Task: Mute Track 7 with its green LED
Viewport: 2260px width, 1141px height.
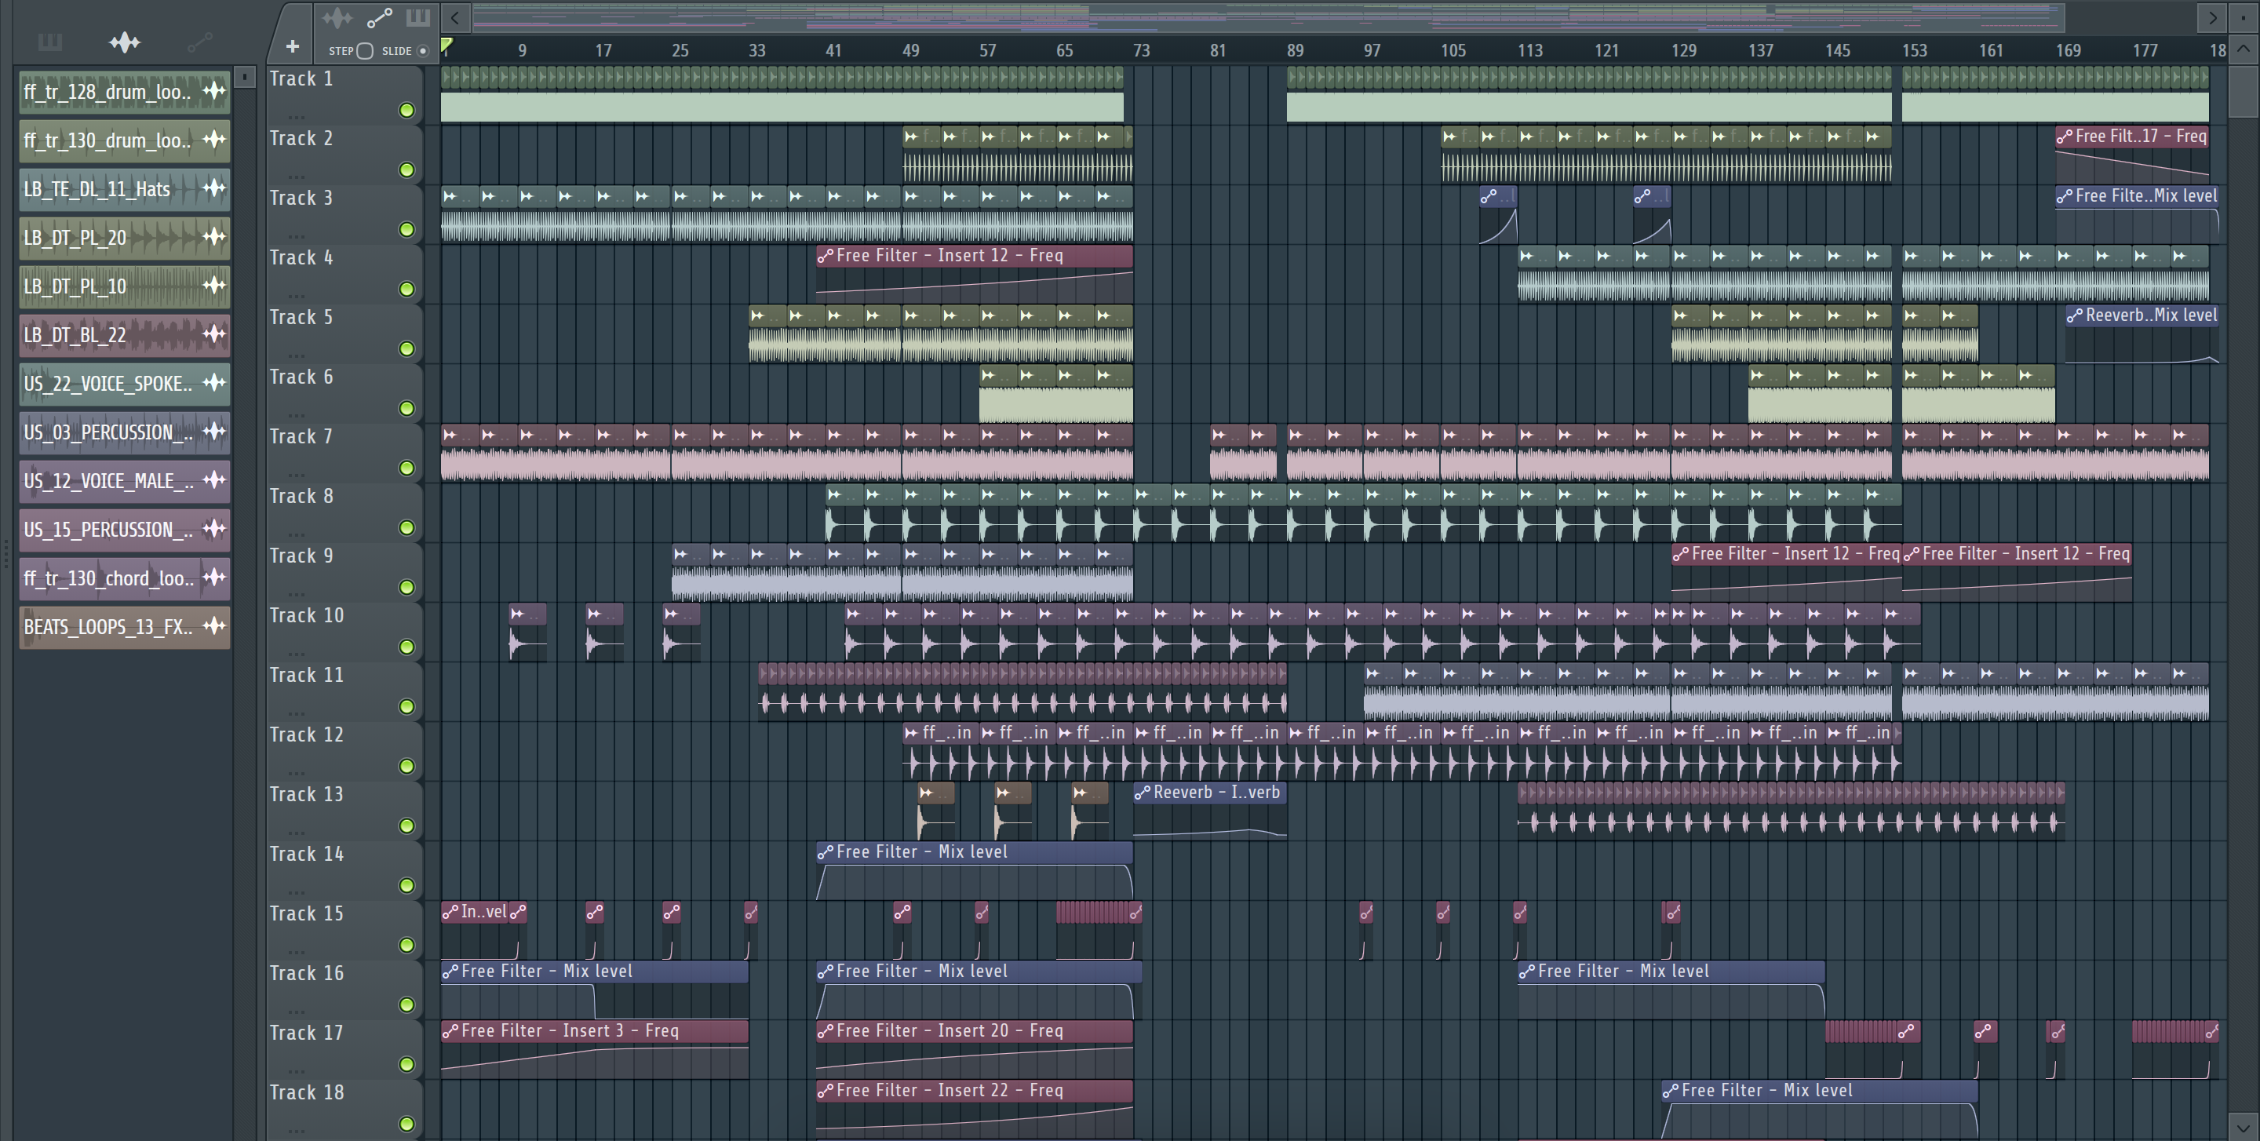Action: tap(406, 468)
